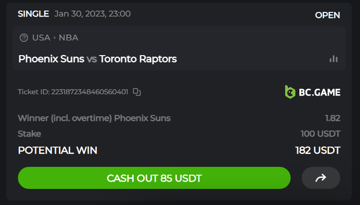Click the 1.82 odds value
Viewport: 360px width, 205px height.
point(332,118)
